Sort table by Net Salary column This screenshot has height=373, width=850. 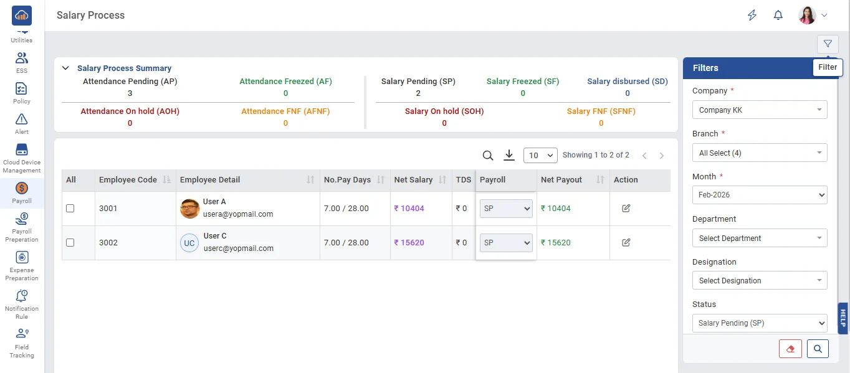coord(442,180)
